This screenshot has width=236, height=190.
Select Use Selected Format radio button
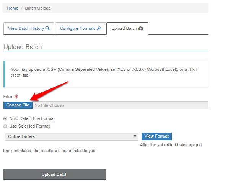[5, 126]
